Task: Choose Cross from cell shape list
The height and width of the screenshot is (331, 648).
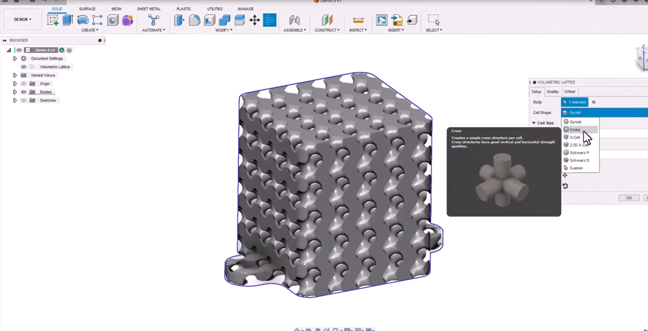Action: [580, 130]
